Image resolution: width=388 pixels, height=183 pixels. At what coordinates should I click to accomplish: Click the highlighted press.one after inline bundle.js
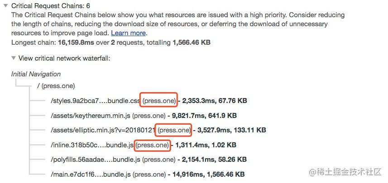pyautogui.click(x=153, y=145)
